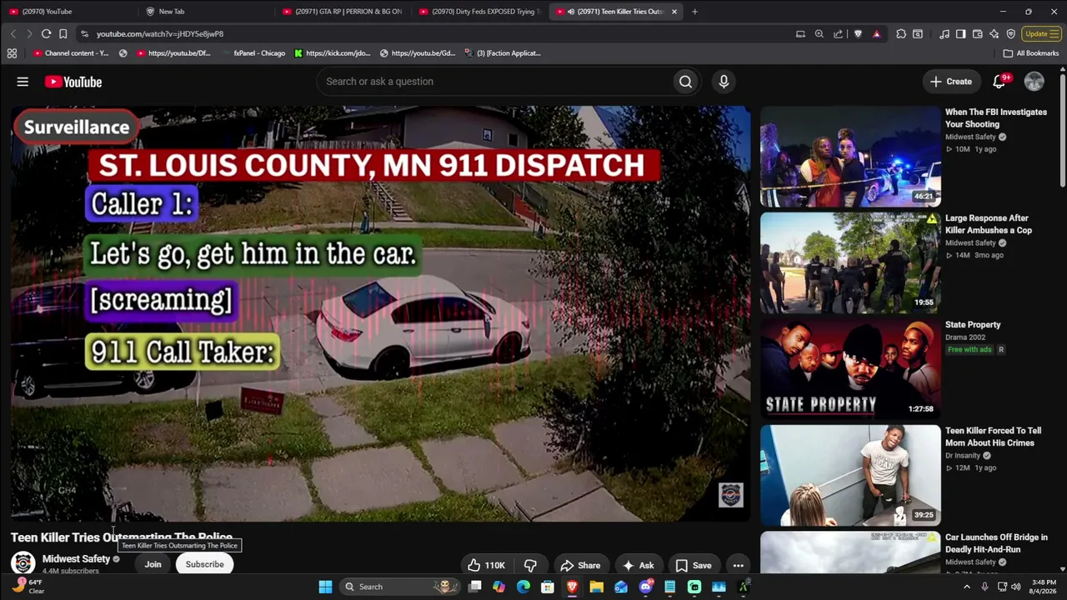Open YouTube notifications bell
Image resolution: width=1067 pixels, height=600 pixels.
999,82
